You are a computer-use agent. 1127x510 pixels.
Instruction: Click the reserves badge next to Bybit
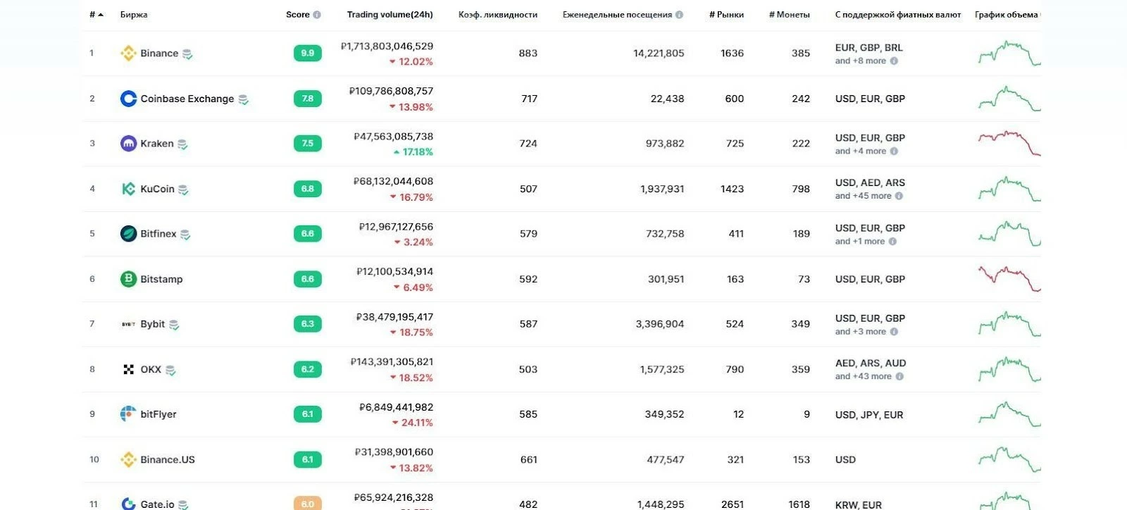coord(174,325)
